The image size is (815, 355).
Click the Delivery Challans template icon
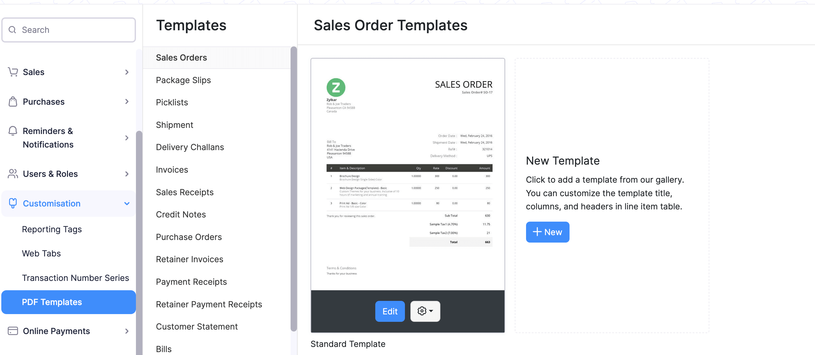tap(190, 147)
